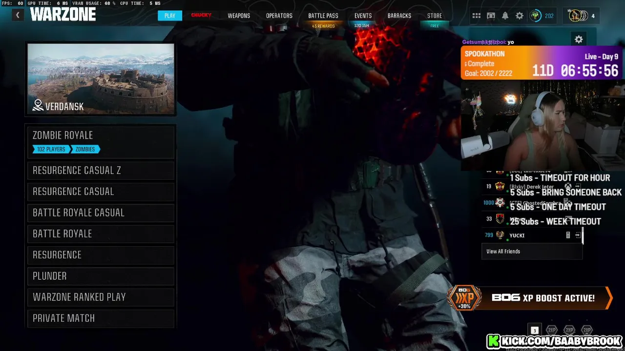625x351 pixels.
Task: Open the EVENTS tab
Action: [363, 16]
